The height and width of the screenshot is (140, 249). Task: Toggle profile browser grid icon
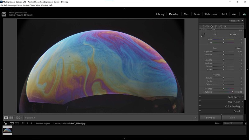[241, 30]
